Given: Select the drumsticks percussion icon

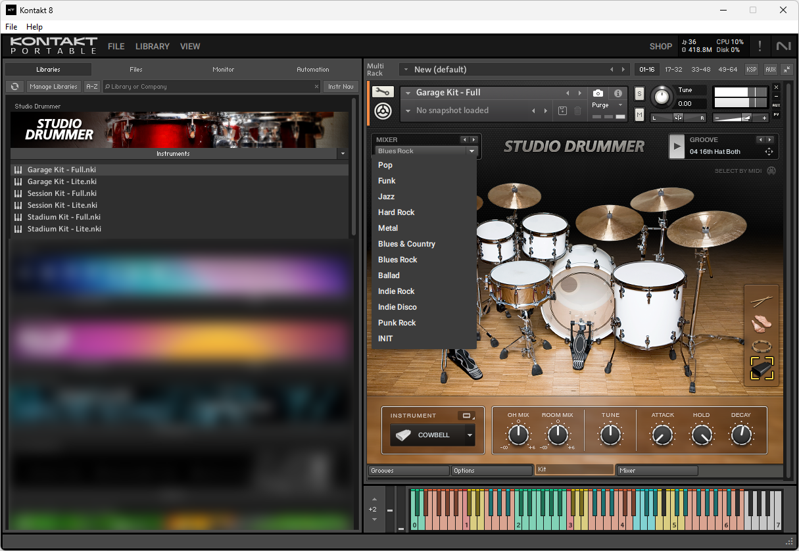Looking at the screenshot, I should pos(762,302).
